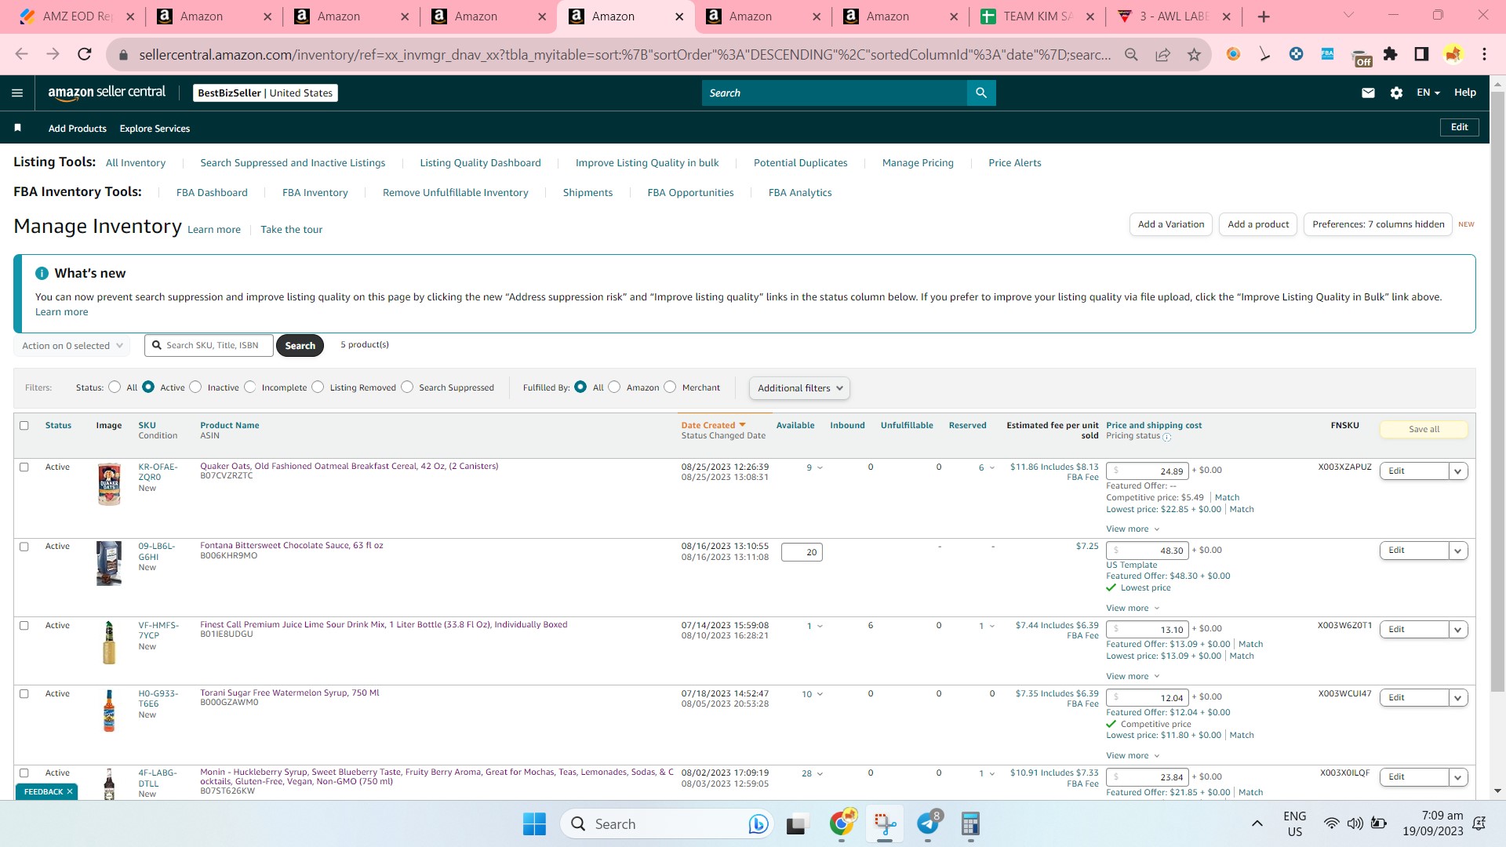Select the Fulfilled By Amazon radio button

click(614, 387)
